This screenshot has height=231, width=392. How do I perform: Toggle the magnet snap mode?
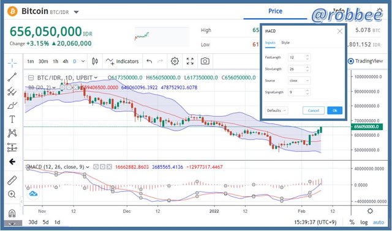tap(12, 213)
